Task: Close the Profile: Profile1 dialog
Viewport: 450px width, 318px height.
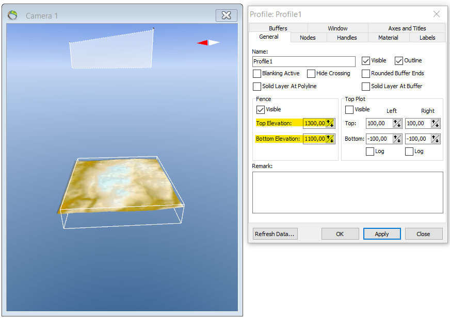Action: [437, 14]
